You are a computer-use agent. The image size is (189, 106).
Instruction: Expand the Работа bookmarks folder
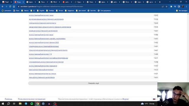pos(25,11)
